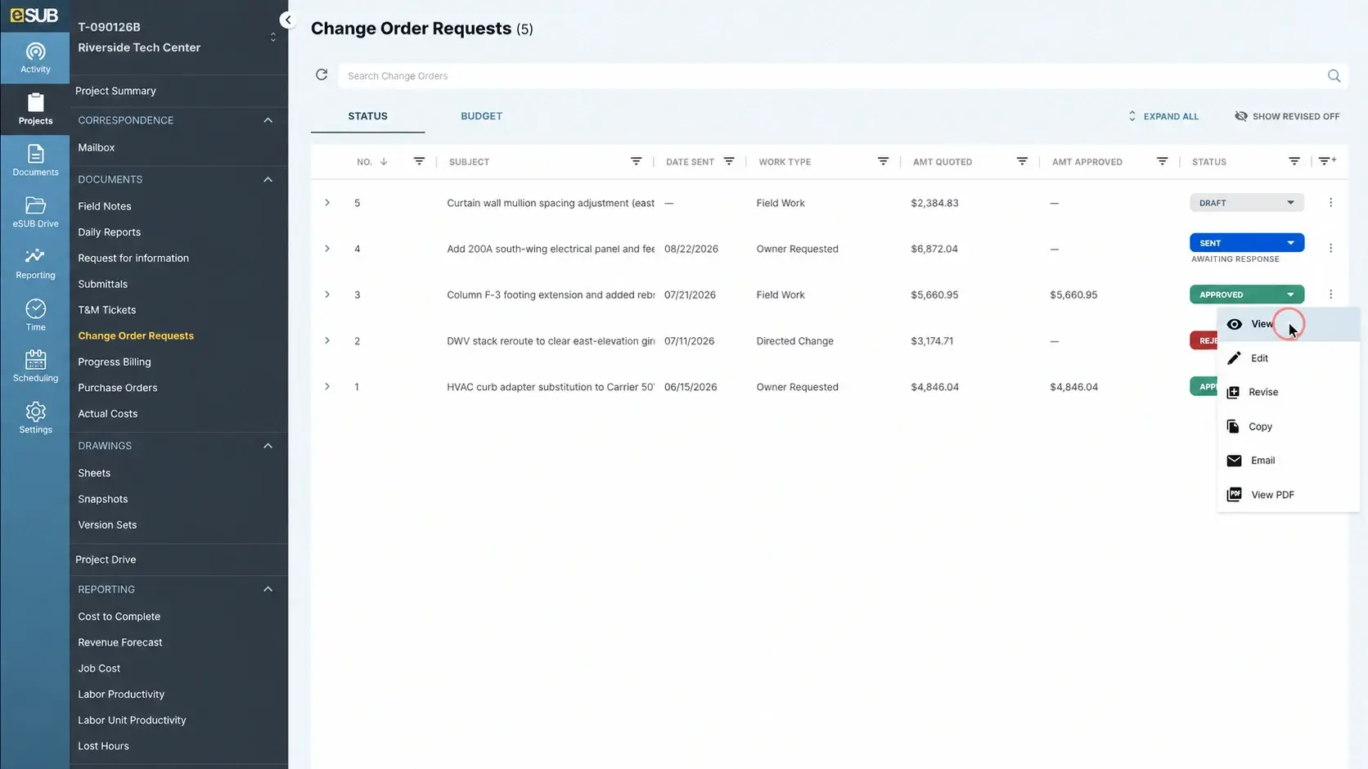Filter the NO. column
This screenshot has height=769, width=1368.
coord(419,161)
